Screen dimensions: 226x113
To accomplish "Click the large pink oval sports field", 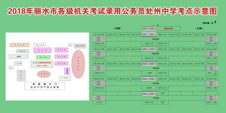I will pos(78,64).
